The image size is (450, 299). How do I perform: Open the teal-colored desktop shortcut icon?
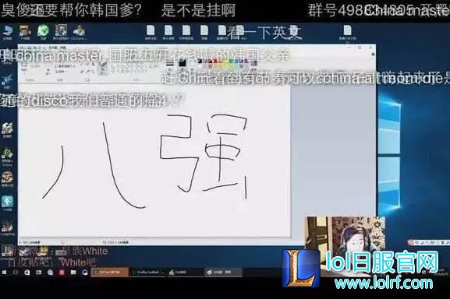click(7, 202)
